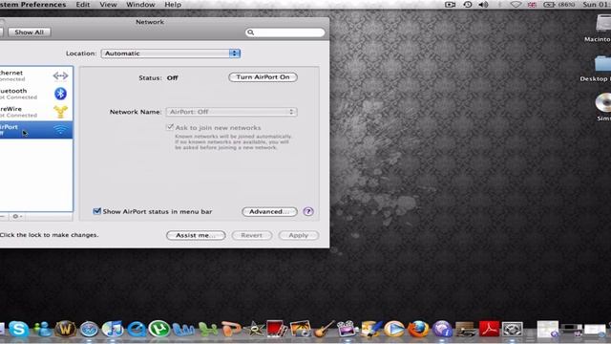Open the View menu

point(108,4)
